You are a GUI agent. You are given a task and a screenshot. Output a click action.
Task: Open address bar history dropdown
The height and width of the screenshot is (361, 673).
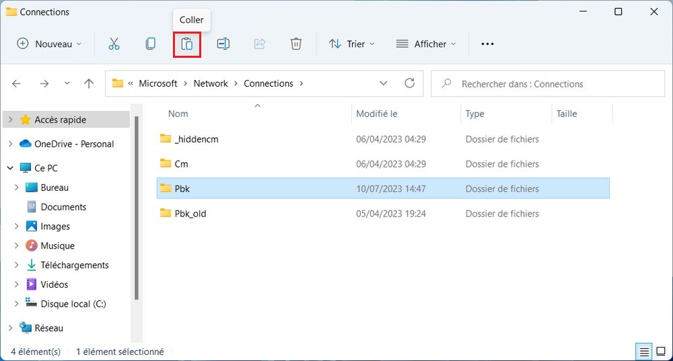[384, 83]
